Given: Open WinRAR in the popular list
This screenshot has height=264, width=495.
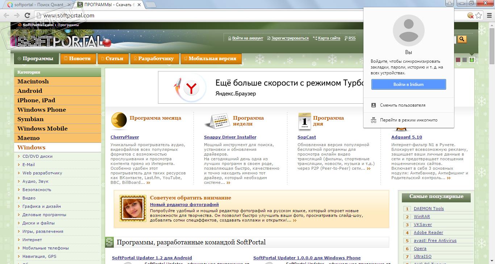Looking at the screenshot, I should coord(422,216).
